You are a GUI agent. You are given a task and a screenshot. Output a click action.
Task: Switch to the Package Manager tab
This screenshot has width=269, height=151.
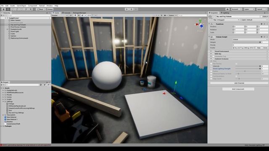click(79, 13)
